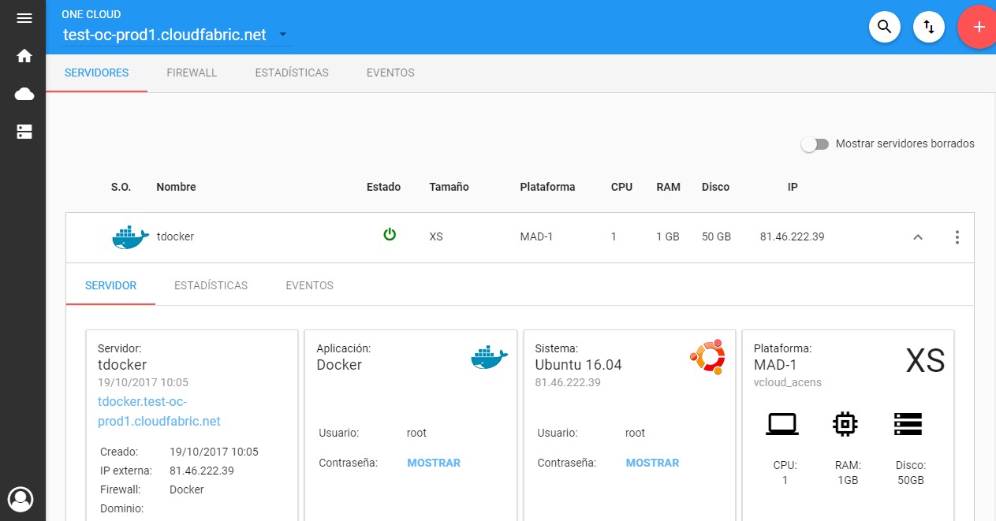Collapse the tdocker server row chevron

pos(917,236)
